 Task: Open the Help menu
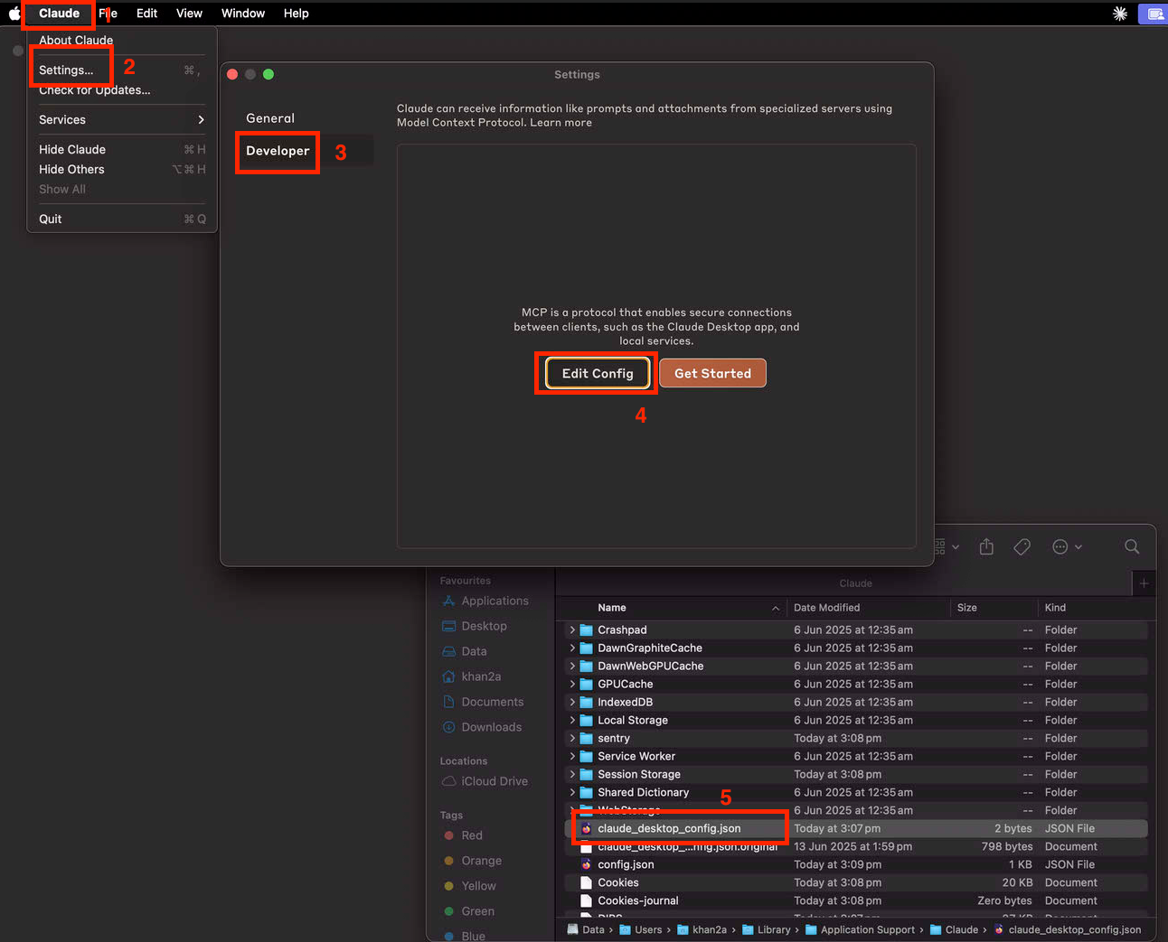[x=296, y=14]
